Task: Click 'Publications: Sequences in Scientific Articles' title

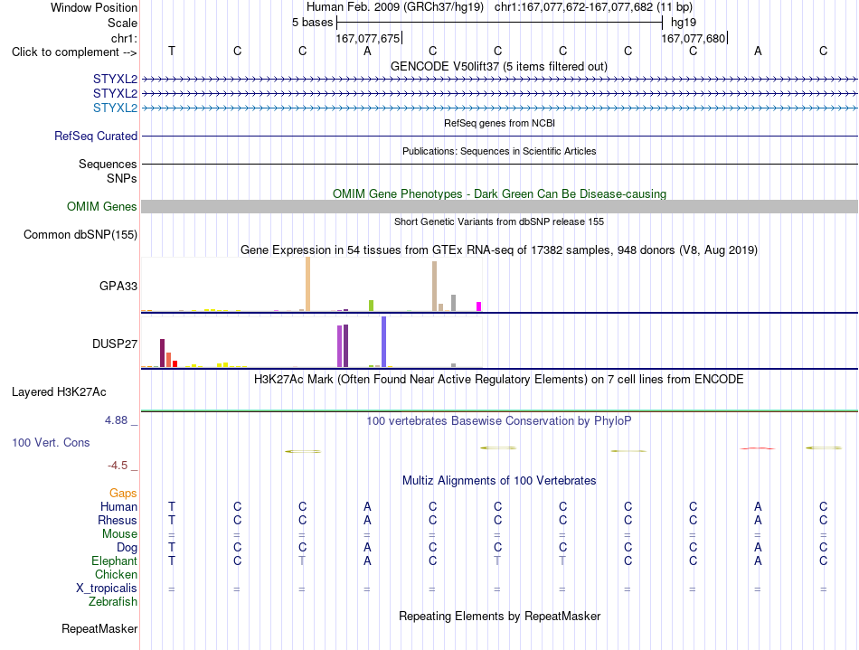Action: click(499, 151)
